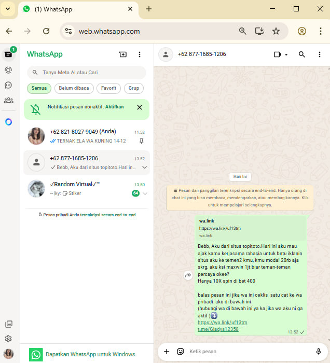The height and width of the screenshot is (363, 330).
Task: Open the Random Virtual group chat
Action: 87,189
